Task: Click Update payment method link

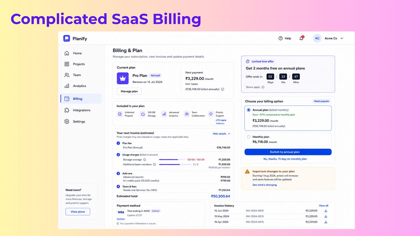Action: [121, 219]
